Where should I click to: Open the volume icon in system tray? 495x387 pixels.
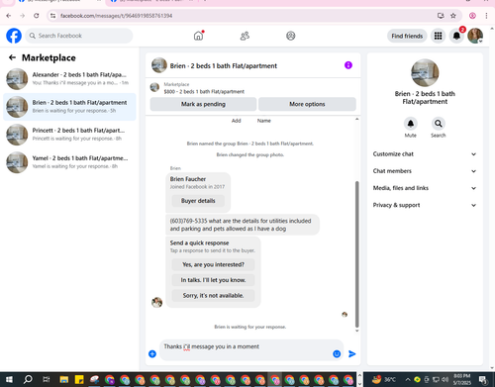pyautogui.click(x=445, y=379)
